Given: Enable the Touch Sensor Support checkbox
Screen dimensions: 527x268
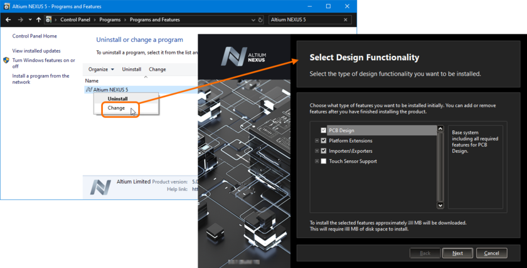Looking at the screenshot, I should click(x=324, y=162).
